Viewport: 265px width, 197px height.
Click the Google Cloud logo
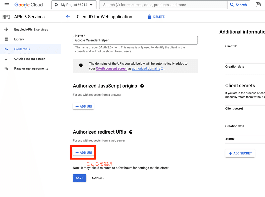[x=29, y=5]
